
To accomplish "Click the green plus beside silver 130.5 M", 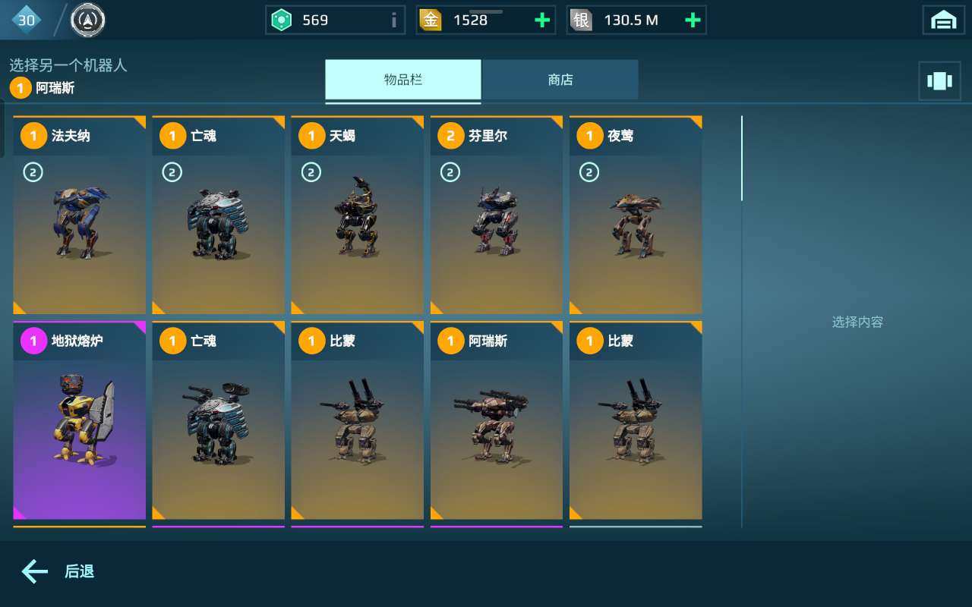I will coord(693,20).
